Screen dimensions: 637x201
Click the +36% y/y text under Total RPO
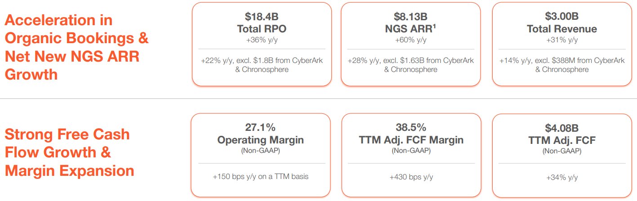click(x=261, y=40)
